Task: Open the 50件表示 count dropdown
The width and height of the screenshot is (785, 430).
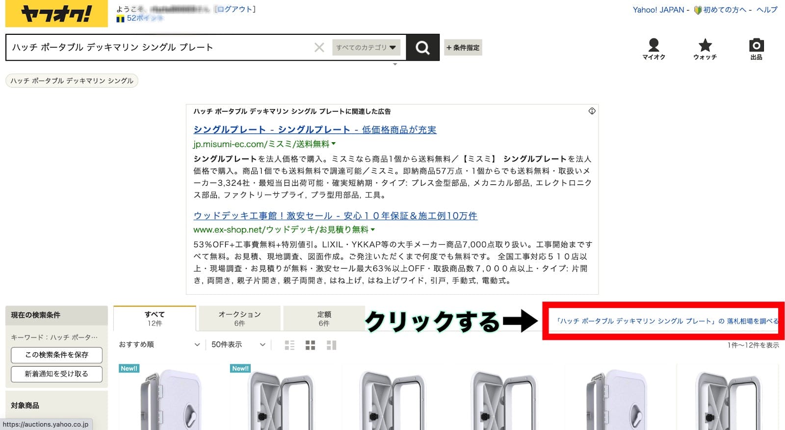Action: click(x=238, y=345)
